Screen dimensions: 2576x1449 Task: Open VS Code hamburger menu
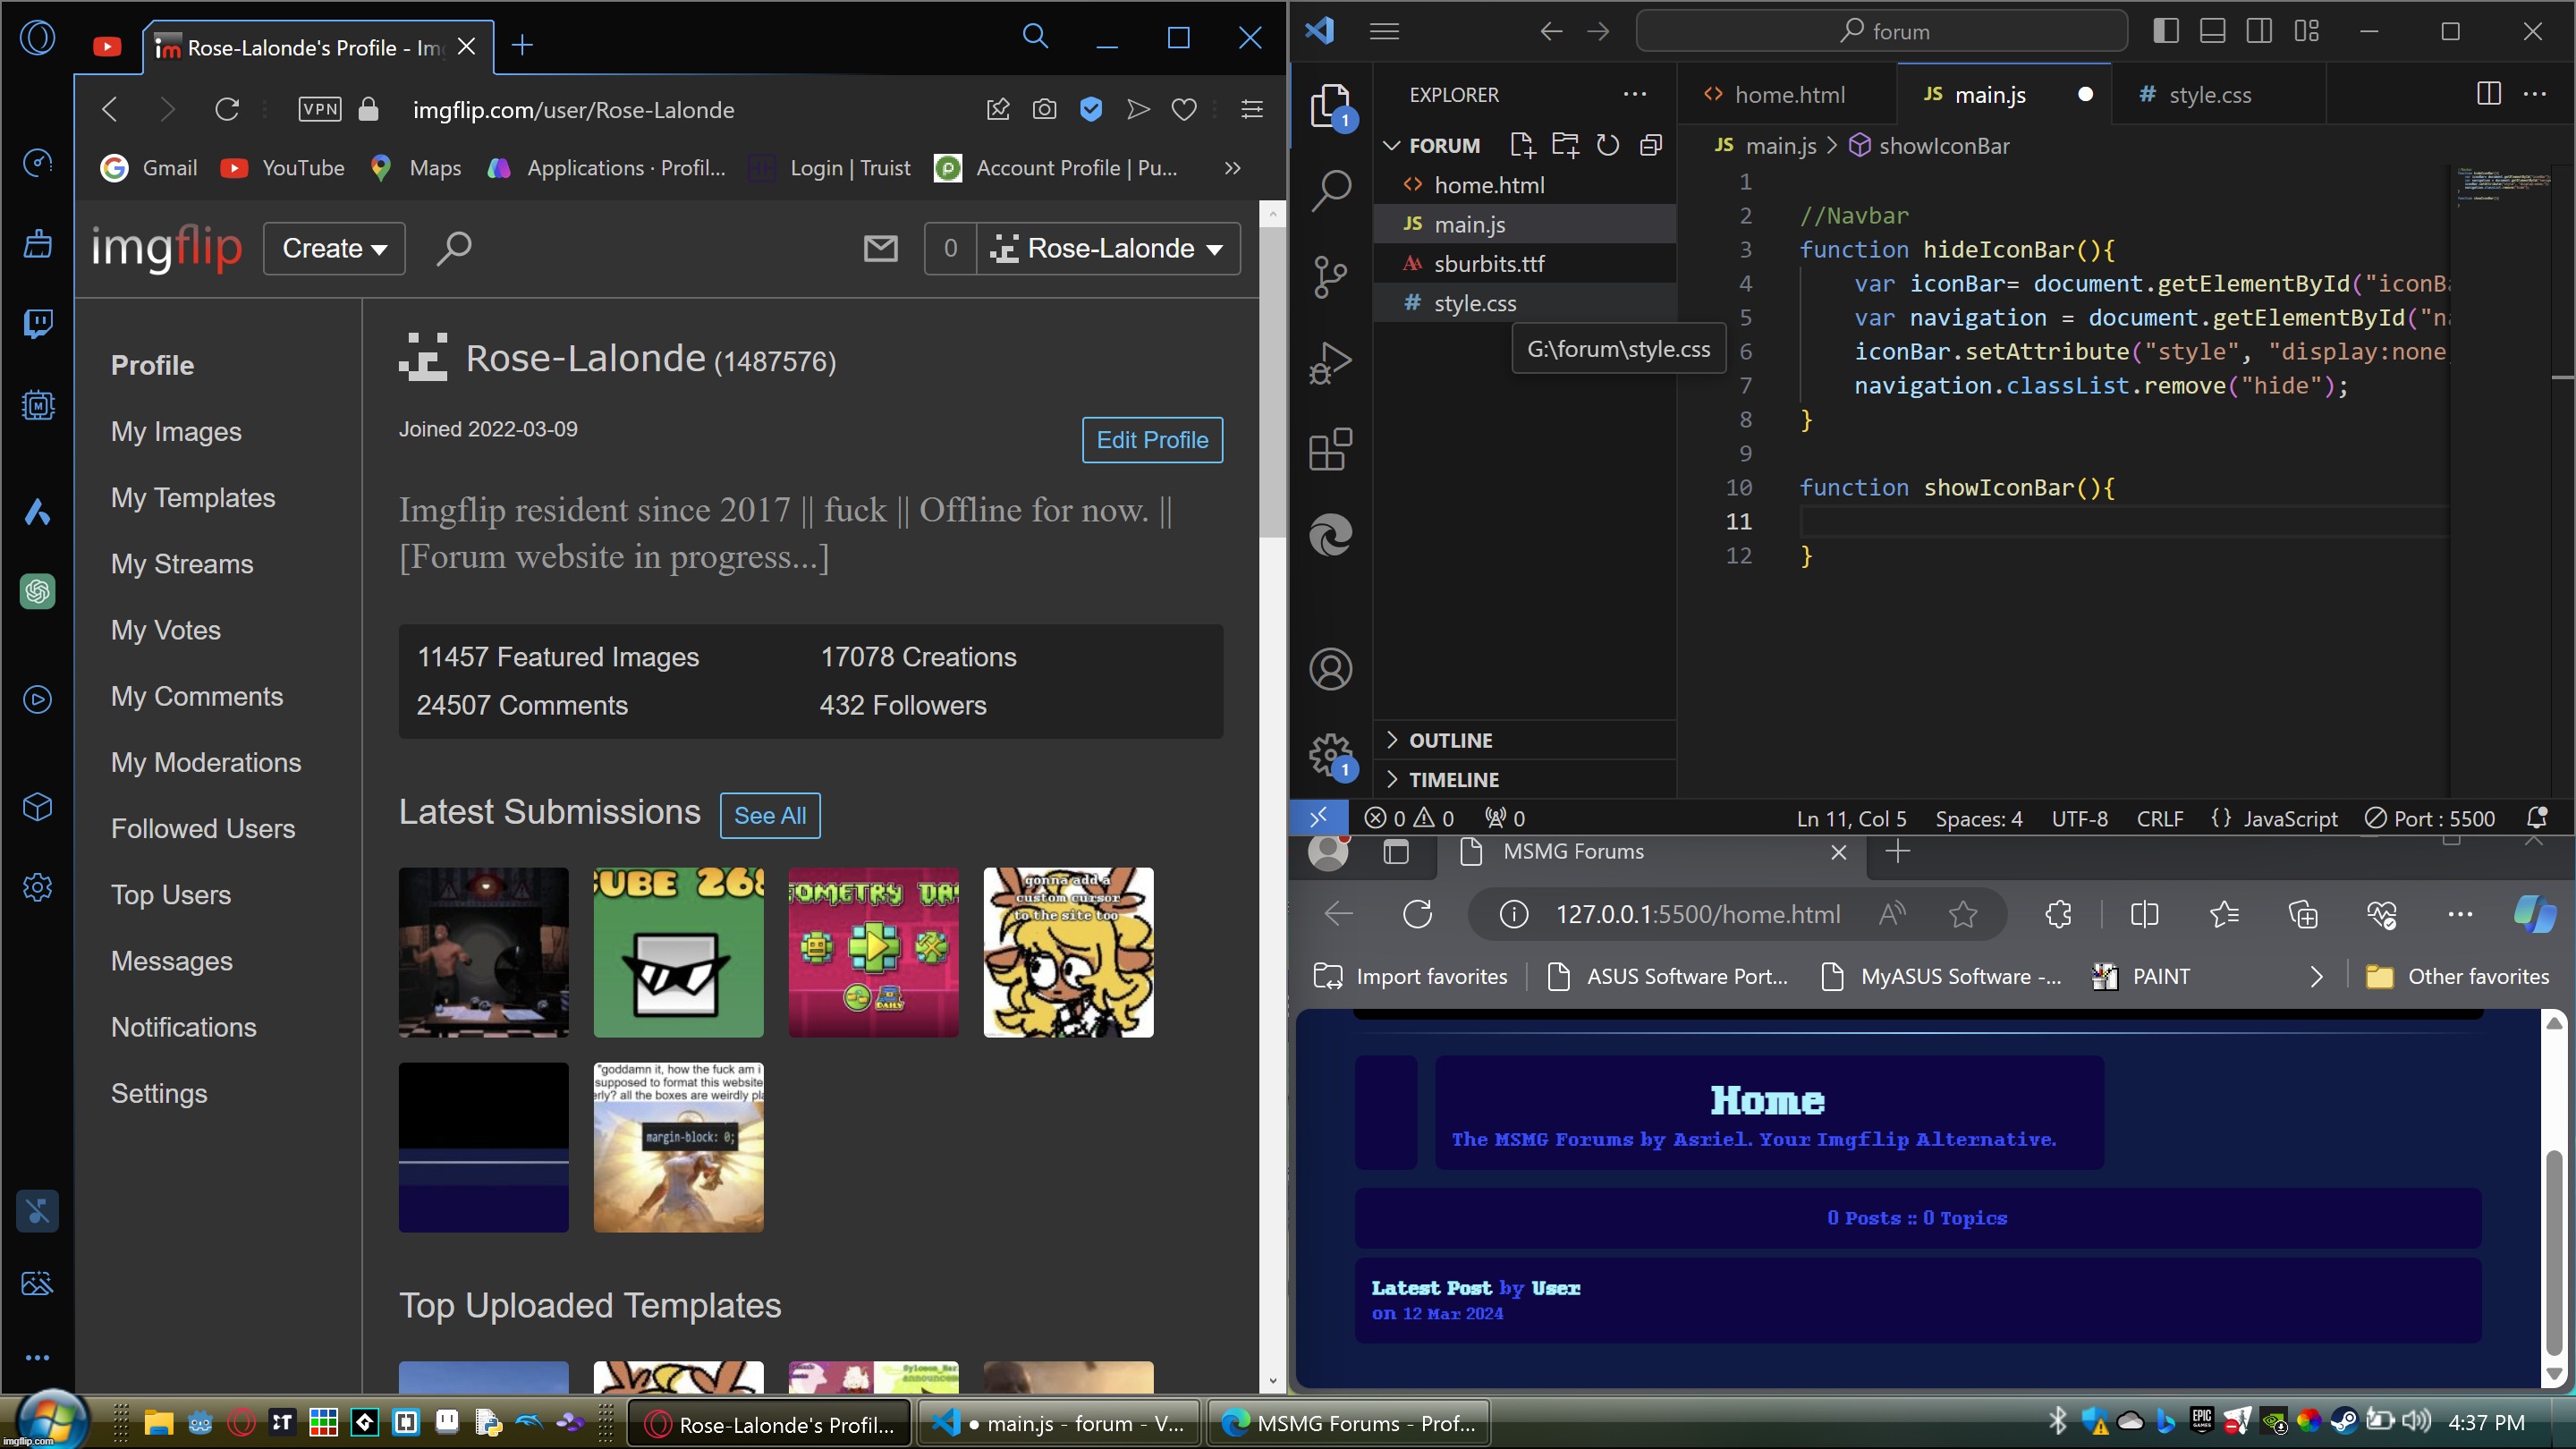pos(1383,31)
